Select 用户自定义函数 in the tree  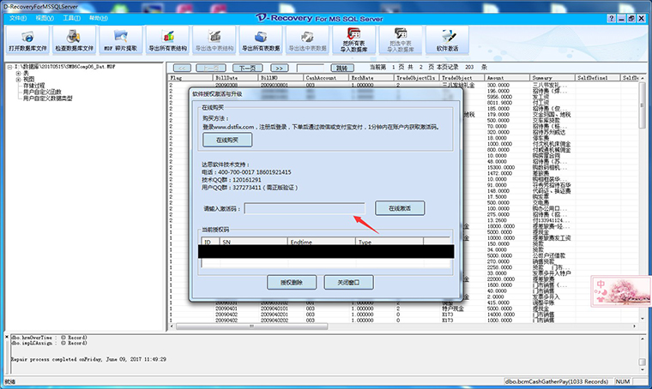pos(42,92)
